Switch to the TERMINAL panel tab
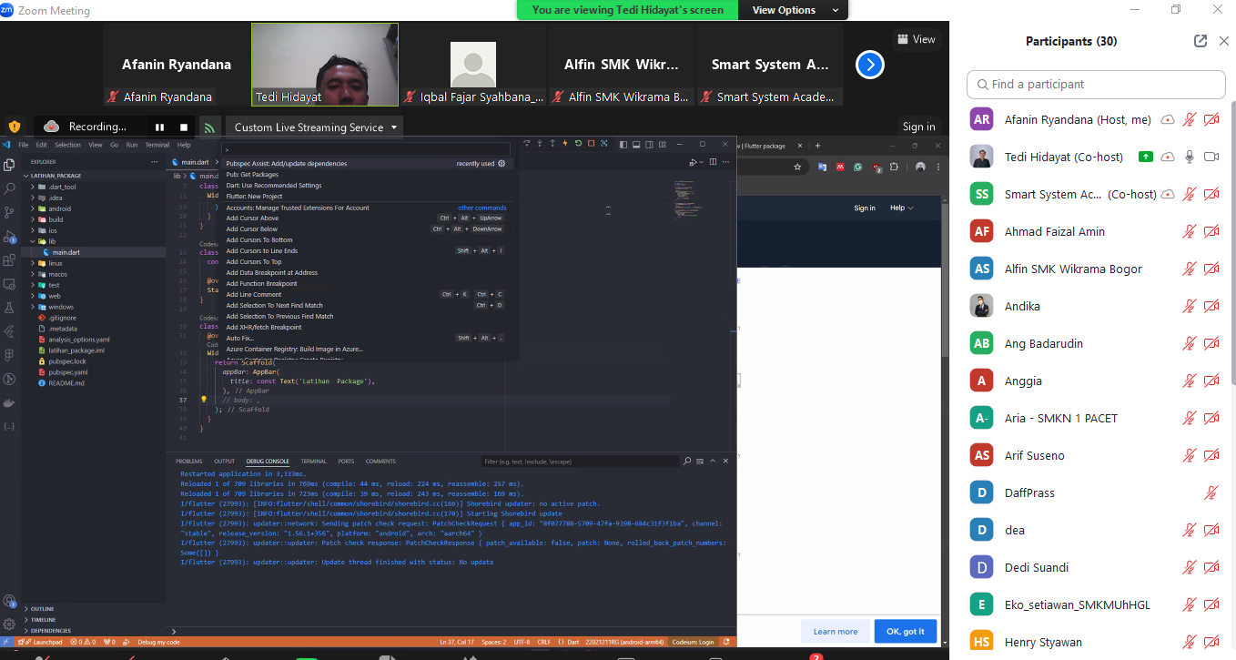Image resolution: width=1236 pixels, height=660 pixels. [313, 462]
